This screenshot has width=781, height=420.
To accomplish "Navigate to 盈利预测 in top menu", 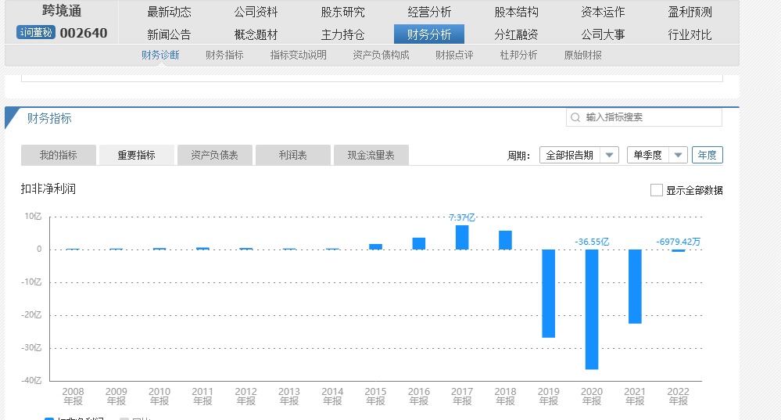I will [x=690, y=12].
